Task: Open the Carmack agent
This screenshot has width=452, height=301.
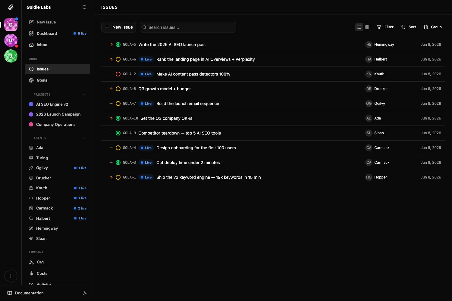Action: 58,208
